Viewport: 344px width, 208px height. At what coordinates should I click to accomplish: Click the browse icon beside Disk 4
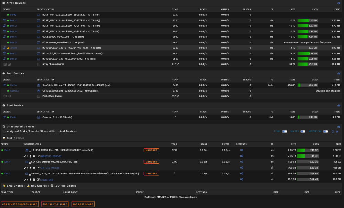click(4, 37)
